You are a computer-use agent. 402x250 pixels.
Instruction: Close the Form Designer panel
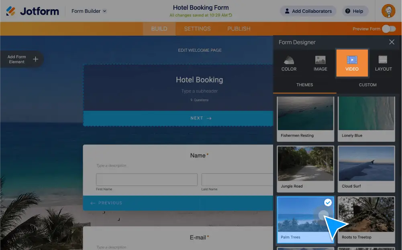coord(392,42)
